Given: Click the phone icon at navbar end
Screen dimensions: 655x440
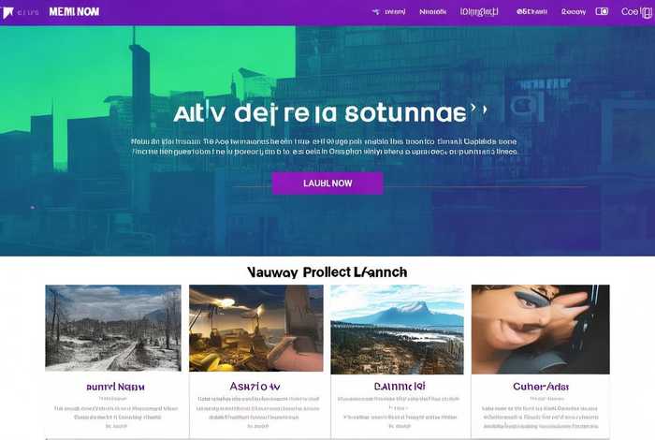Looking at the screenshot, I should (647, 12).
